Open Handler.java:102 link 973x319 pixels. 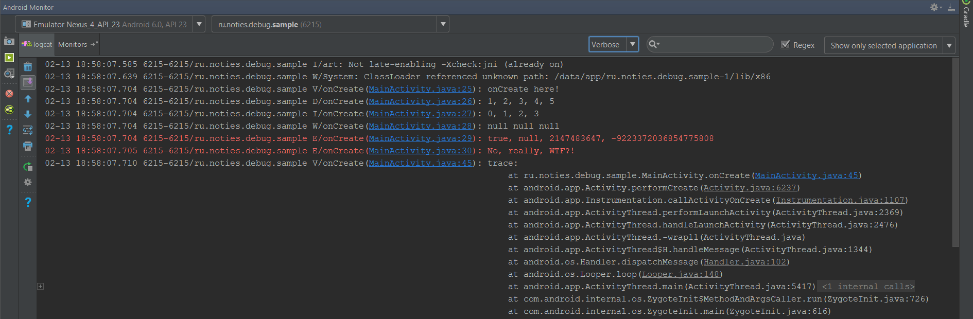745,262
